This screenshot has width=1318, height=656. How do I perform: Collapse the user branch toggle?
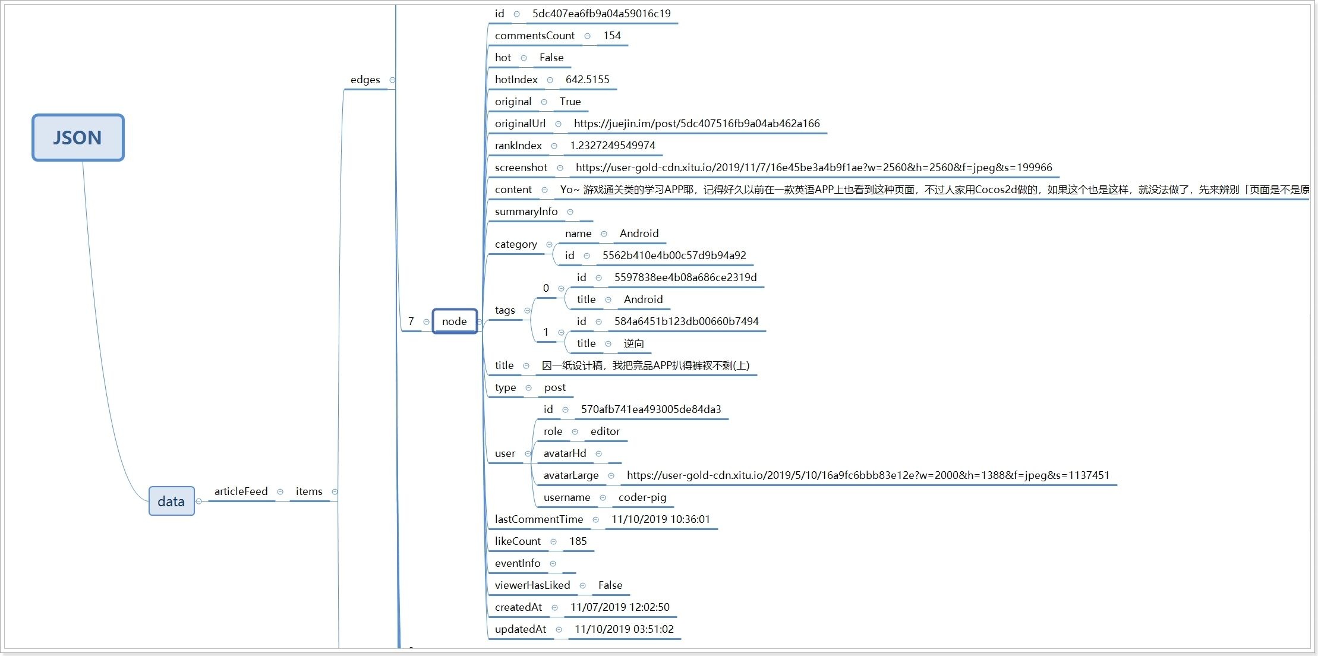(528, 454)
